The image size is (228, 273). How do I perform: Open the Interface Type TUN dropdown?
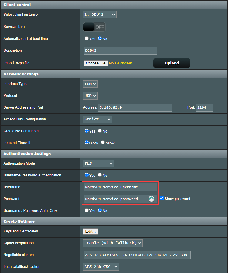(x=90, y=84)
